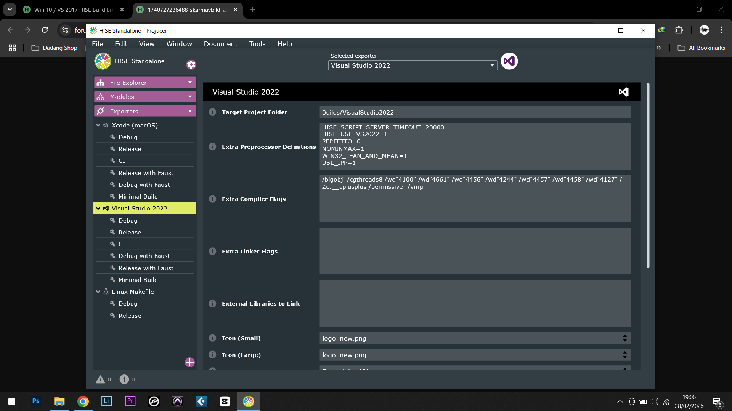Switch to Win 10 / VS 2017 HISE browser tab
This screenshot has width=732, height=411.
[74, 10]
